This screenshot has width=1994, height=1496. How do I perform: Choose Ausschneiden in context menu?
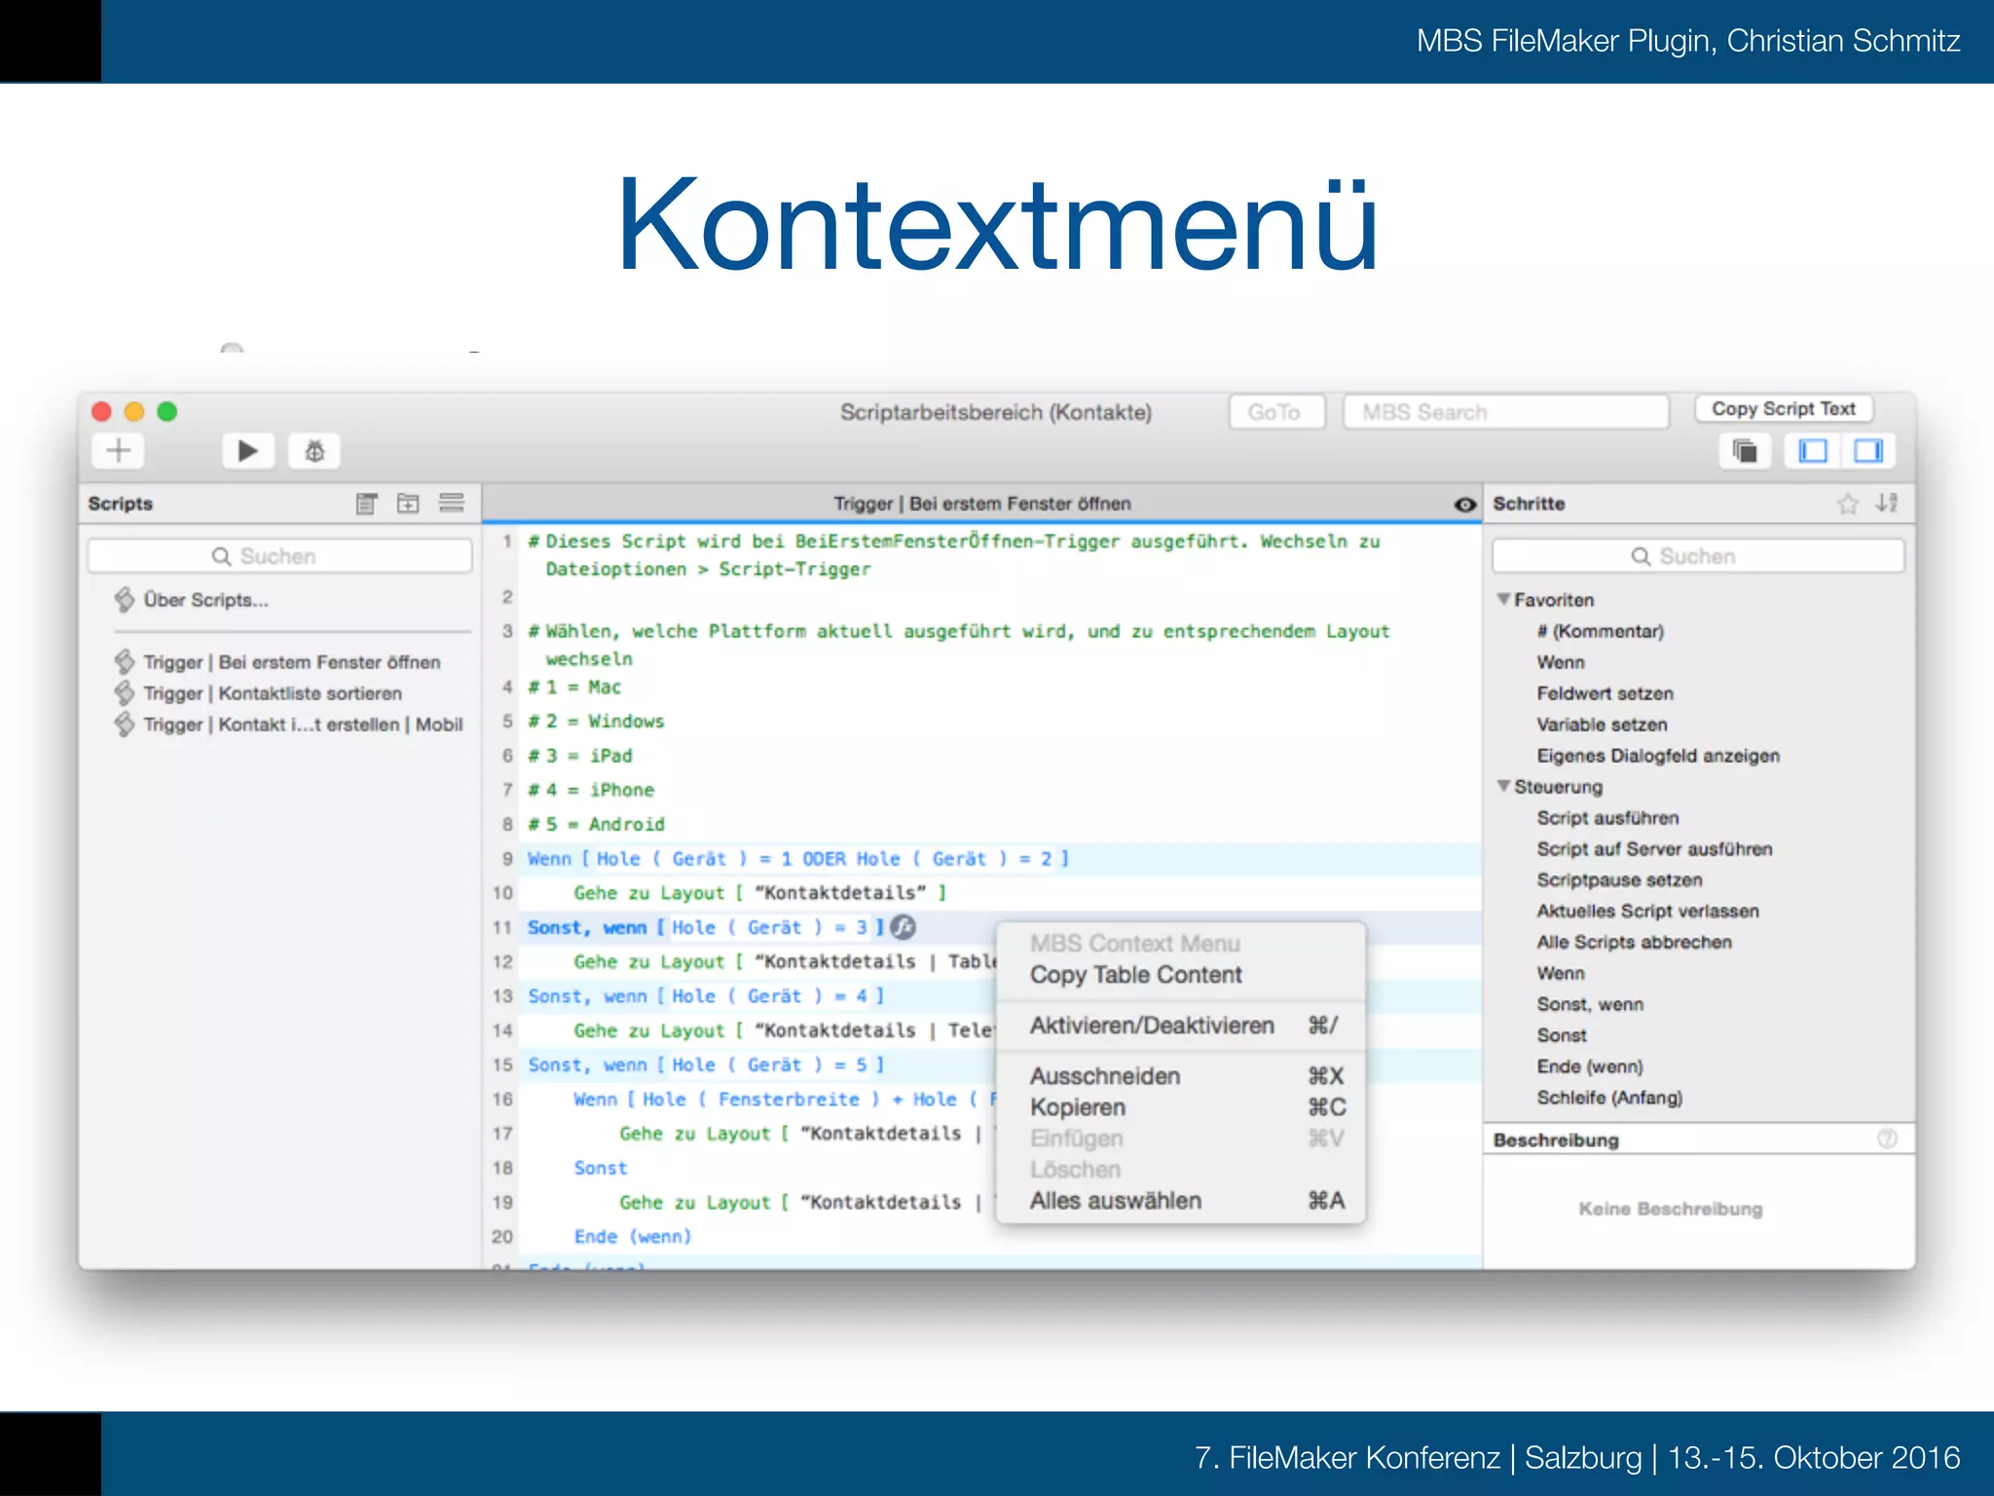tap(1180, 1076)
